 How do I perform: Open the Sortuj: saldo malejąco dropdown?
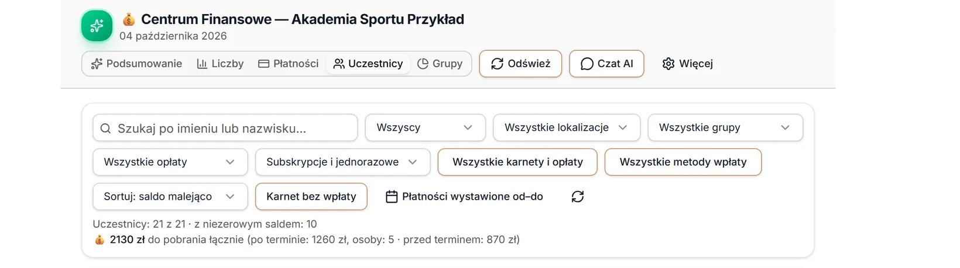tap(170, 196)
